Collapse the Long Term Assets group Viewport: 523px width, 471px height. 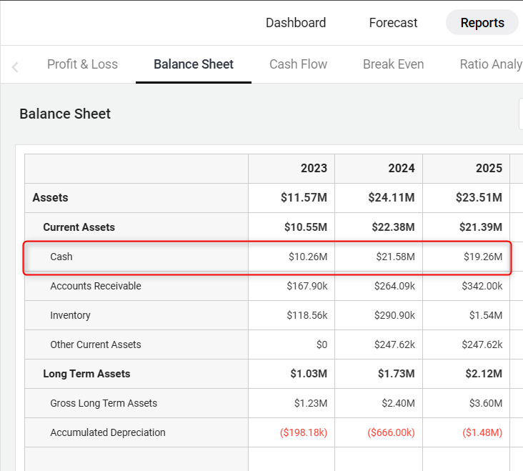point(86,374)
